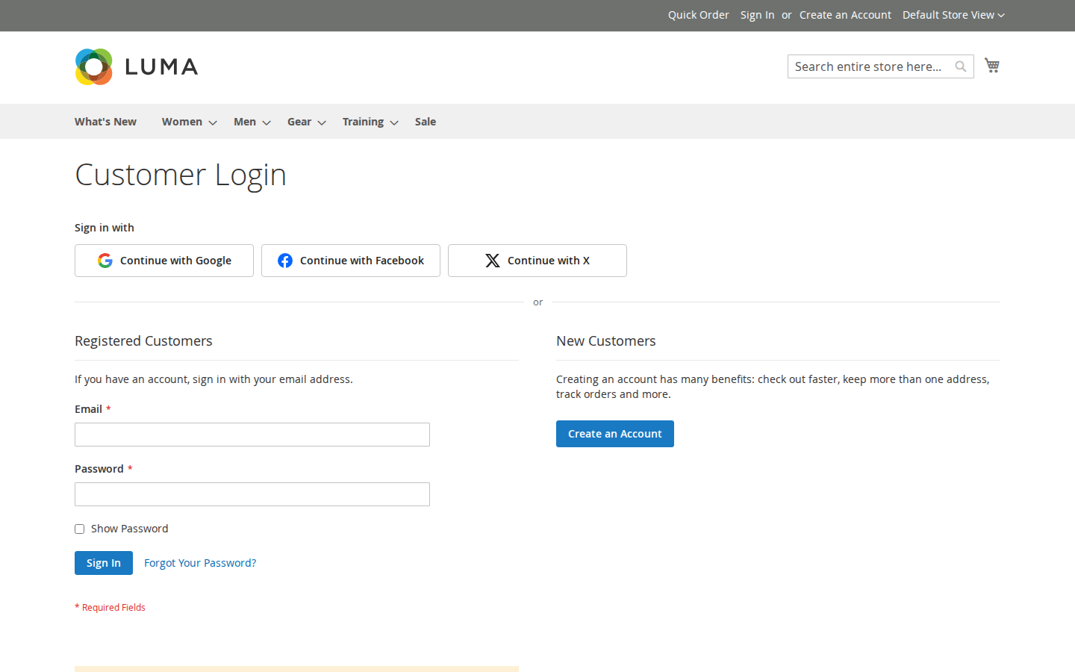Open Forgot Your Password link
1075x672 pixels.
(200, 563)
